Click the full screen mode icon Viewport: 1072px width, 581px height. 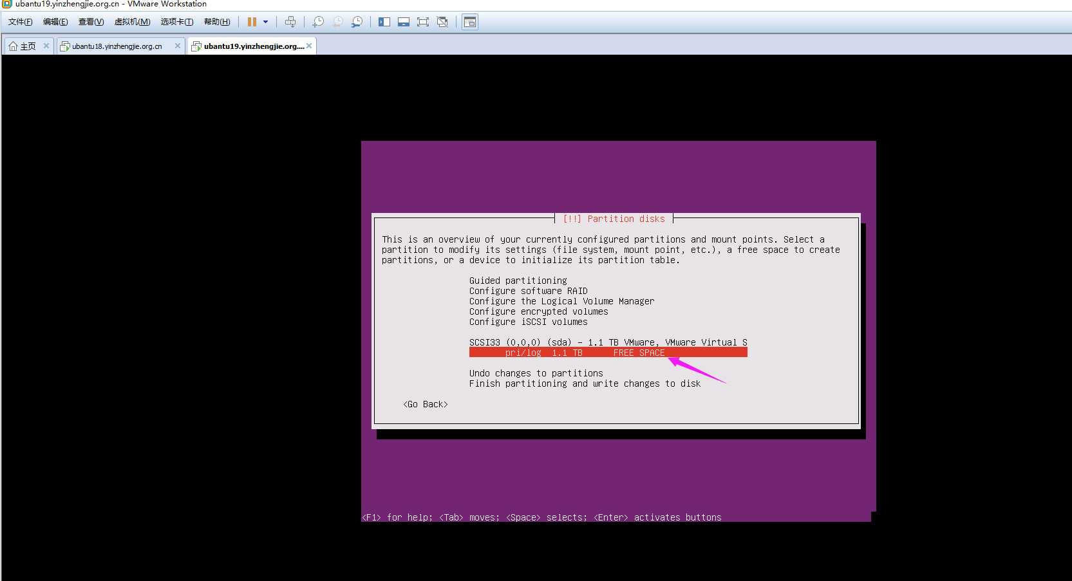click(x=423, y=22)
